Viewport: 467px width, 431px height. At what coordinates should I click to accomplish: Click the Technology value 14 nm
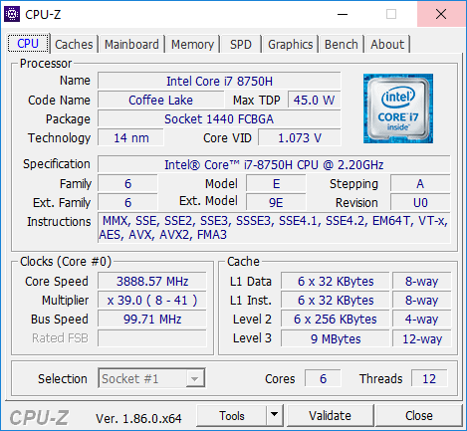(130, 137)
